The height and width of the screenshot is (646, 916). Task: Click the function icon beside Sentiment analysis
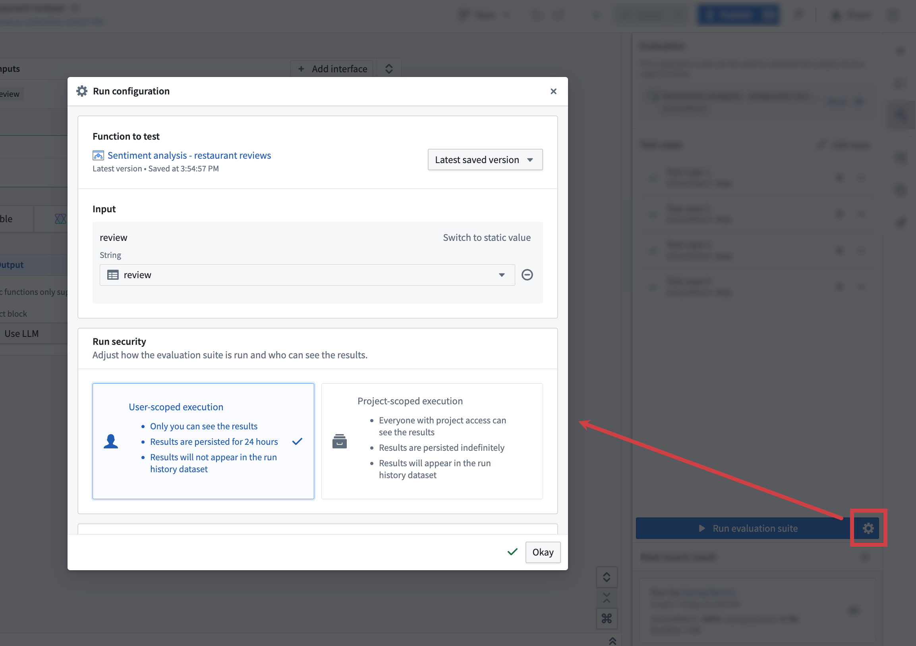point(98,155)
